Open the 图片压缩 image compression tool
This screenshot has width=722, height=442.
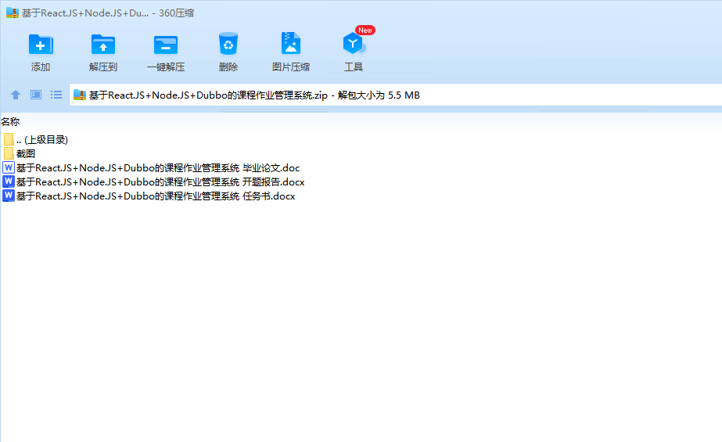point(291,43)
